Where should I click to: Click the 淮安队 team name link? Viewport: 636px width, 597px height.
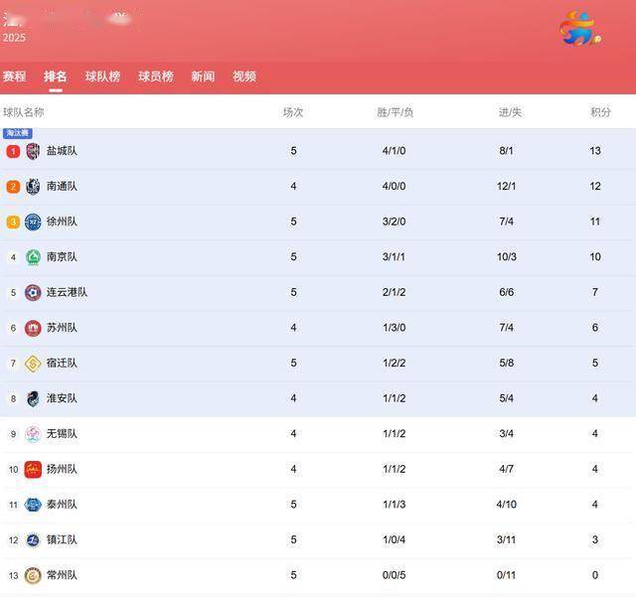[62, 398]
